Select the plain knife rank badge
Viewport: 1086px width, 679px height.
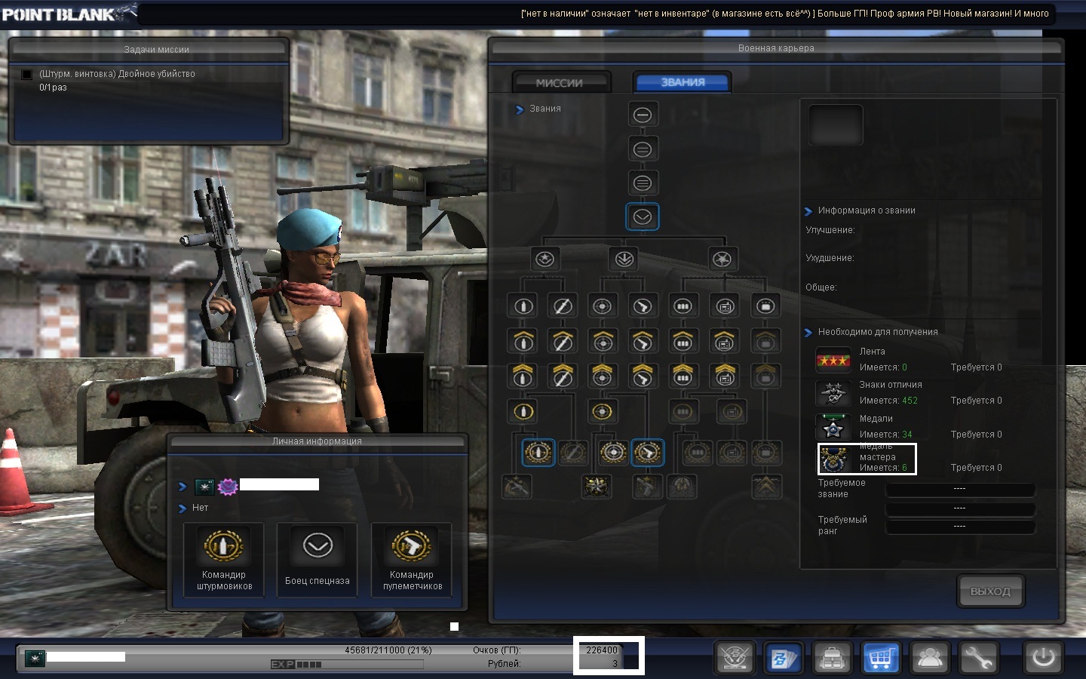pyautogui.click(x=563, y=306)
